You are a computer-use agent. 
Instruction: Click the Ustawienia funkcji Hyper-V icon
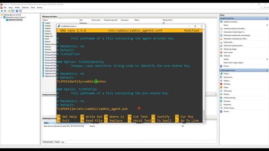click(x=221, y=32)
